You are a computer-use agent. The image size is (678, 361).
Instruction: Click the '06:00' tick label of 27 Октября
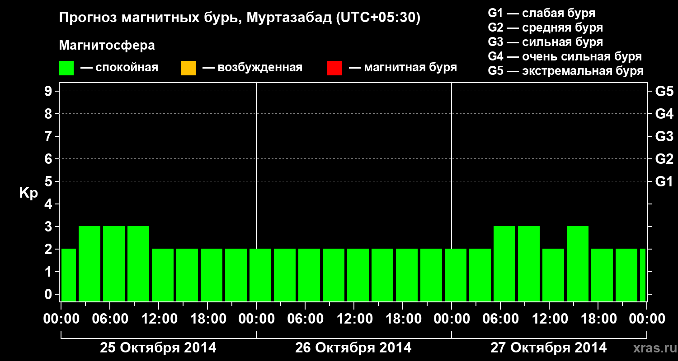(x=500, y=319)
